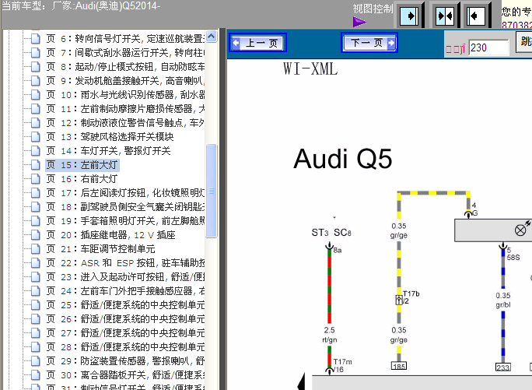Image resolution: width=532 pixels, height=390 pixels.
Task: Open page 10 雨水与光线识别传感器 item
Action: tap(125, 95)
